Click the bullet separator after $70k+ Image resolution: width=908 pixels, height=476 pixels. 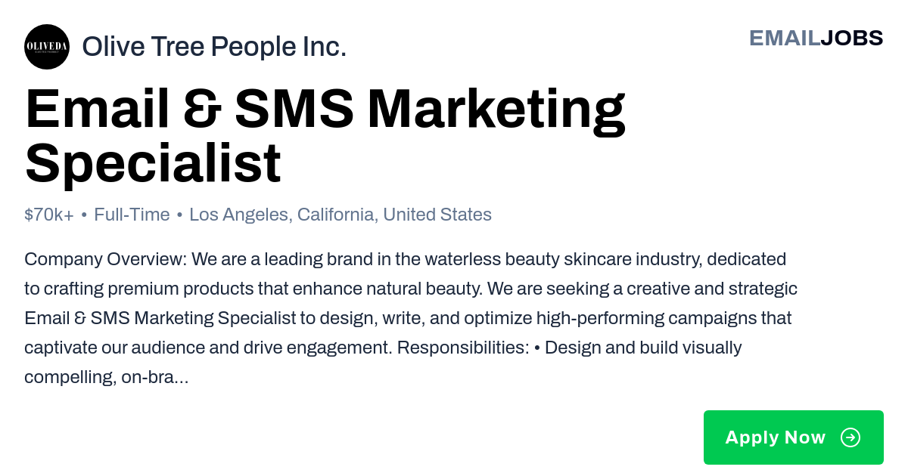84,215
